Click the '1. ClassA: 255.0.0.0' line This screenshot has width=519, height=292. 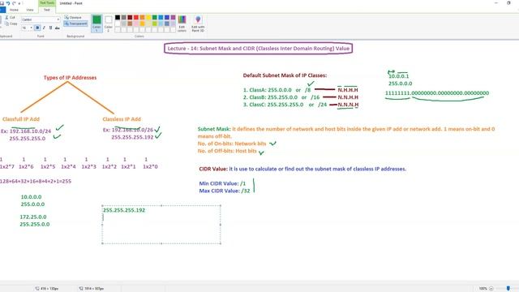[277, 90]
